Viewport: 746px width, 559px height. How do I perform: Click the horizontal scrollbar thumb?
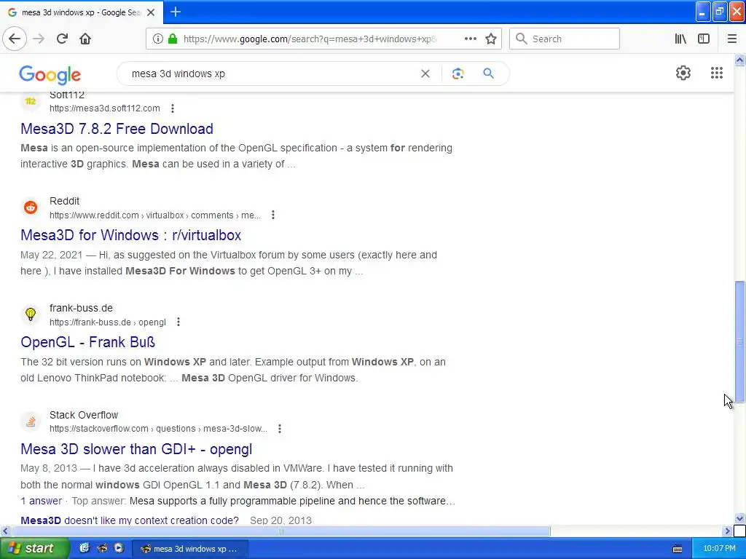tap(281, 531)
